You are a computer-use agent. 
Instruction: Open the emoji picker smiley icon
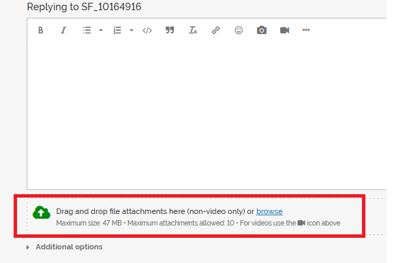pyautogui.click(x=239, y=31)
